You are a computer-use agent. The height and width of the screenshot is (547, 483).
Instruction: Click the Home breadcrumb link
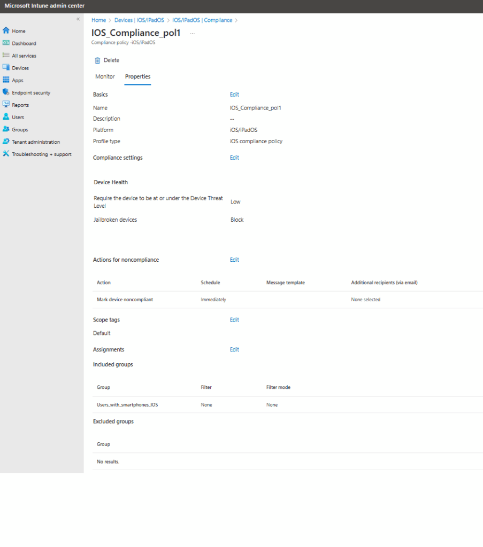[x=98, y=20]
